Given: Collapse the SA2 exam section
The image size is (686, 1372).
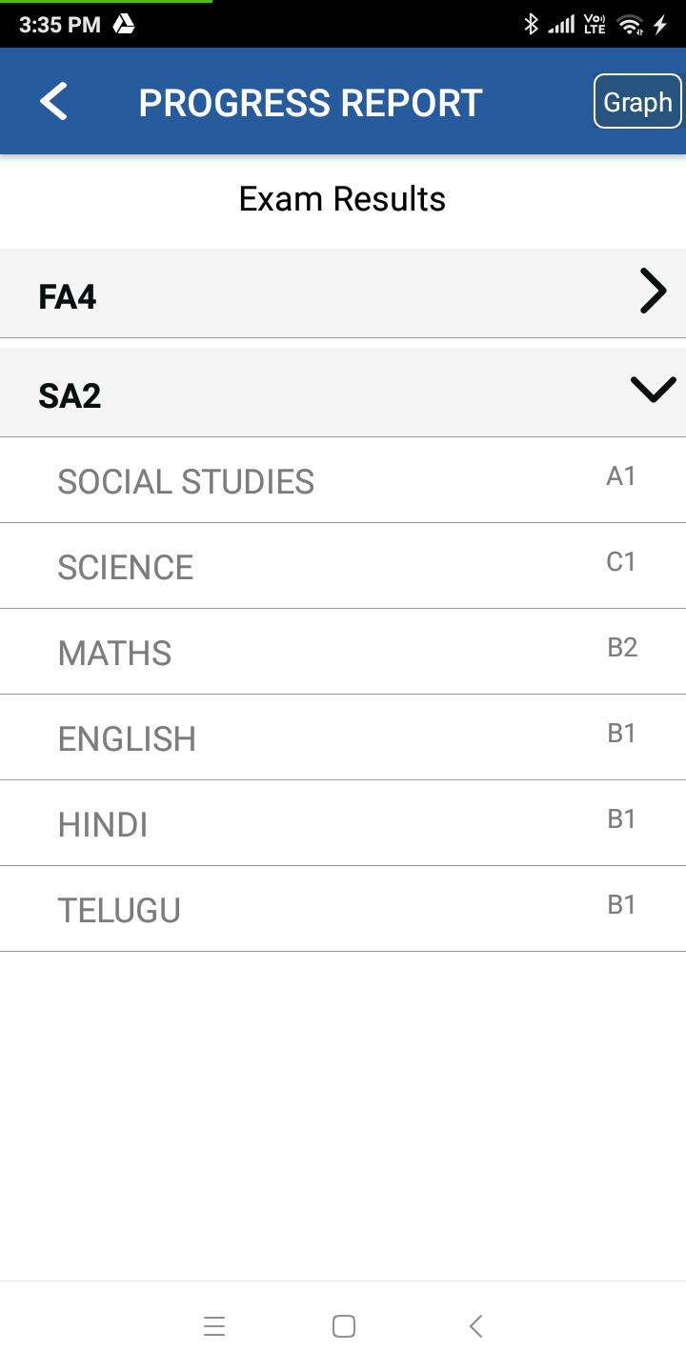Looking at the screenshot, I should (x=343, y=393).
